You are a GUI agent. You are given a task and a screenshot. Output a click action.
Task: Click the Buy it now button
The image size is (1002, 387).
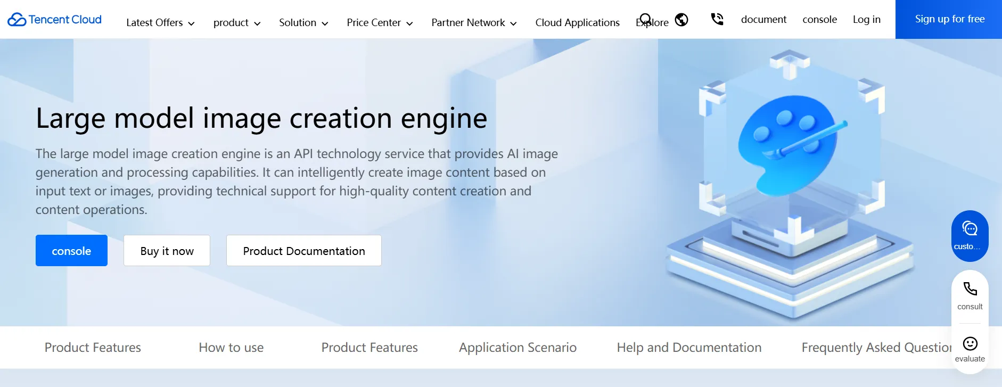click(x=167, y=251)
